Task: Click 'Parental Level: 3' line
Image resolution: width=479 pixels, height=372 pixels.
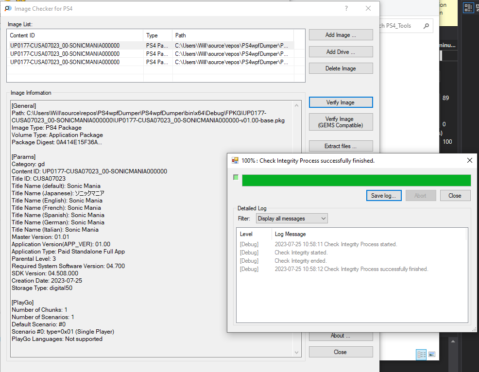Action: tap(34, 259)
